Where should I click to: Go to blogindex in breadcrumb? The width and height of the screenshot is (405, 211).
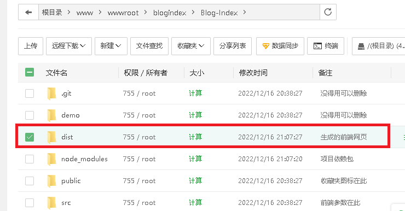pyautogui.click(x=170, y=13)
